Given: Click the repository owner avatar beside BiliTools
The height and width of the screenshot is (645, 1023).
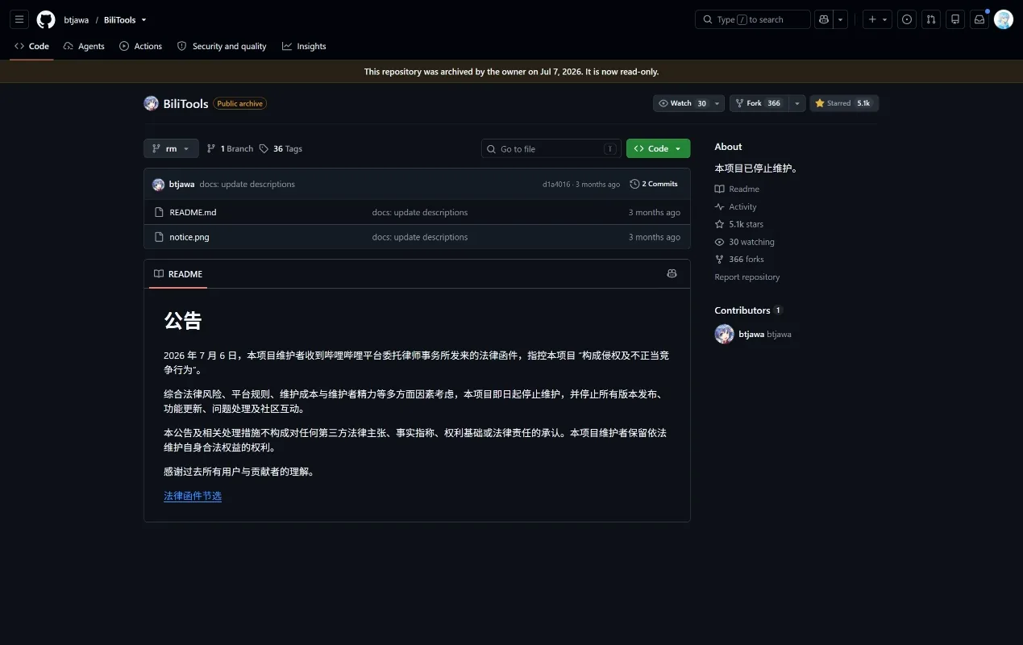Looking at the screenshot, I should (x=151, y=103).
